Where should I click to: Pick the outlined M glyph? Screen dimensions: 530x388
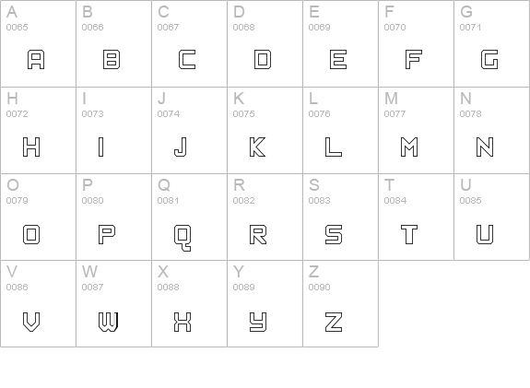pos(409,147)
